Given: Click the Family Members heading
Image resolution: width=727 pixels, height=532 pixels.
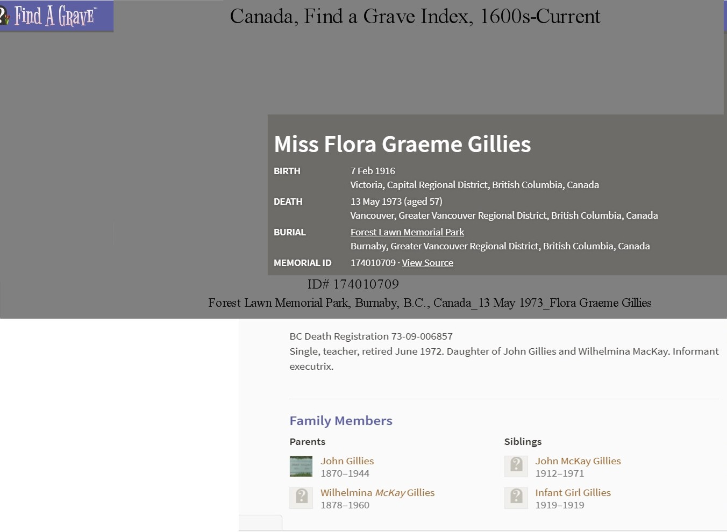Looking at the screenshot, I should coord(341,421).
